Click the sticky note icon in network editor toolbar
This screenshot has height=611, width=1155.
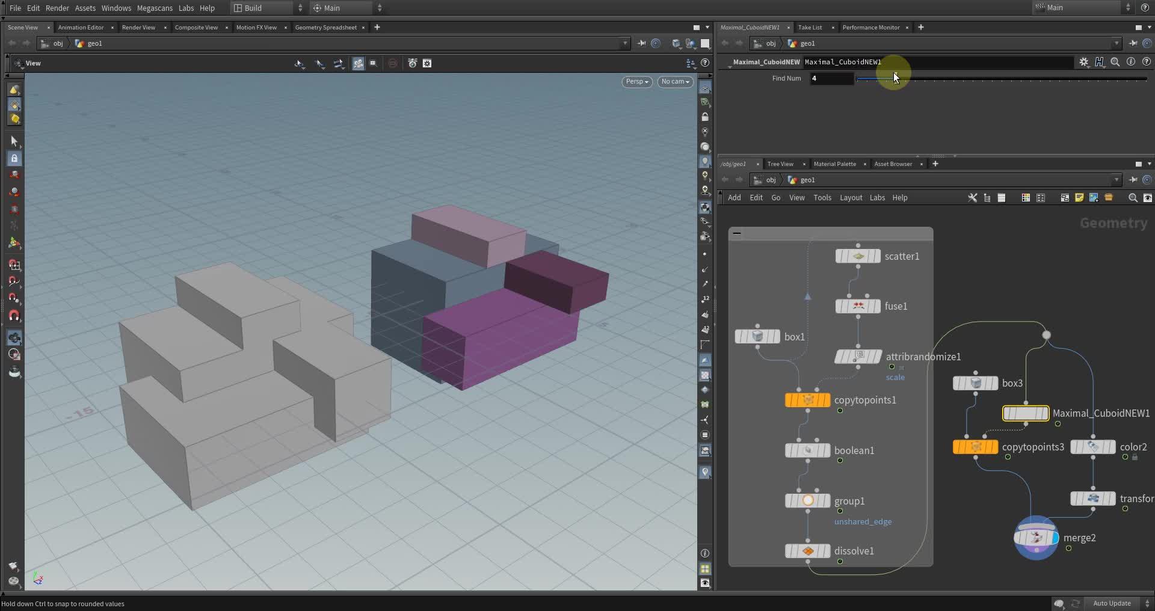click(x=1079, y=197)
